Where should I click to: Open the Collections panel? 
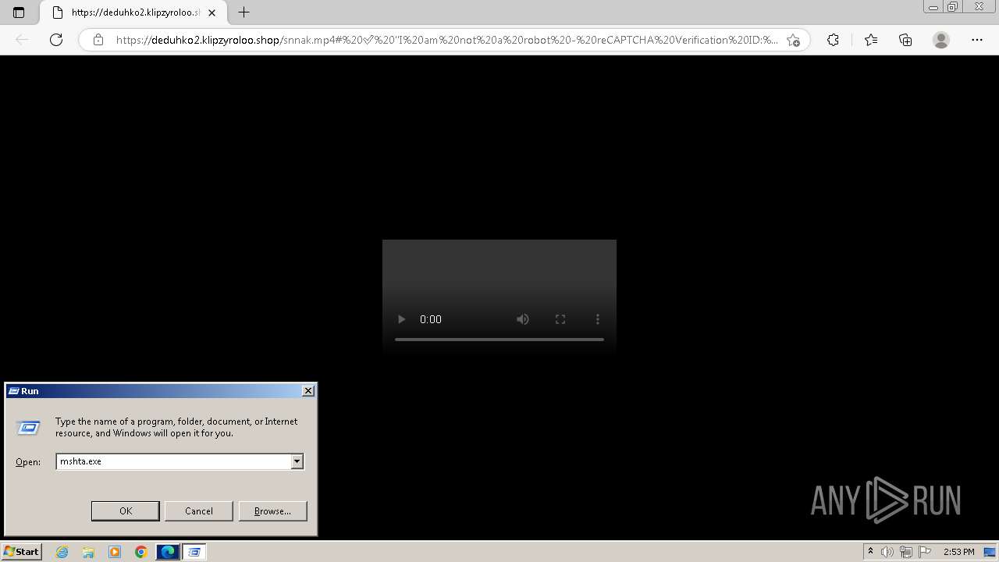(905, 40)
